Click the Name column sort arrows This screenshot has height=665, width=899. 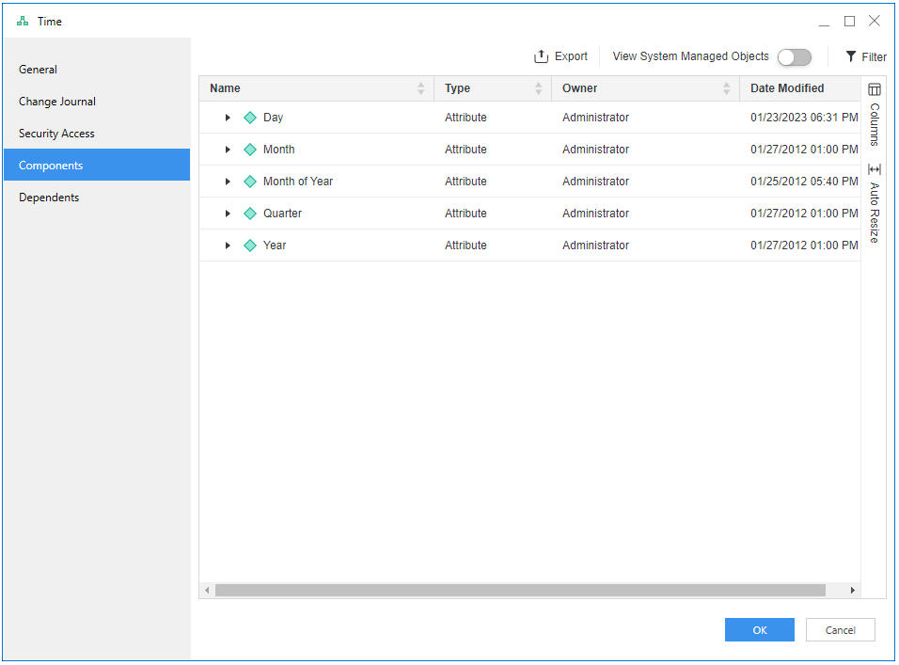click(x=420, y=88)
